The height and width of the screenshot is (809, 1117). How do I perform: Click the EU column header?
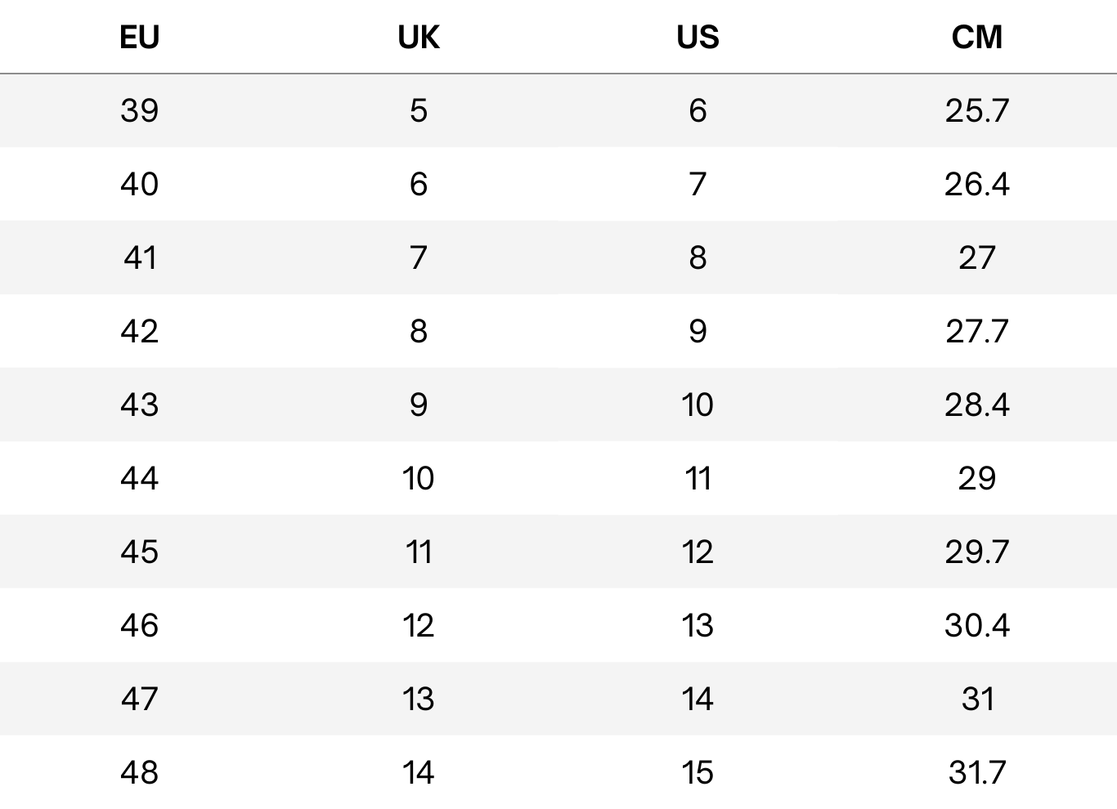tap(139, 38)
